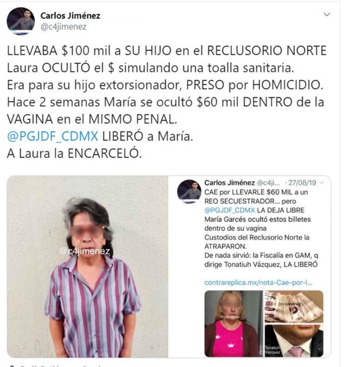
Task: Click the quoted Carlos Jiménez name
Action: (x=229, y=182)
